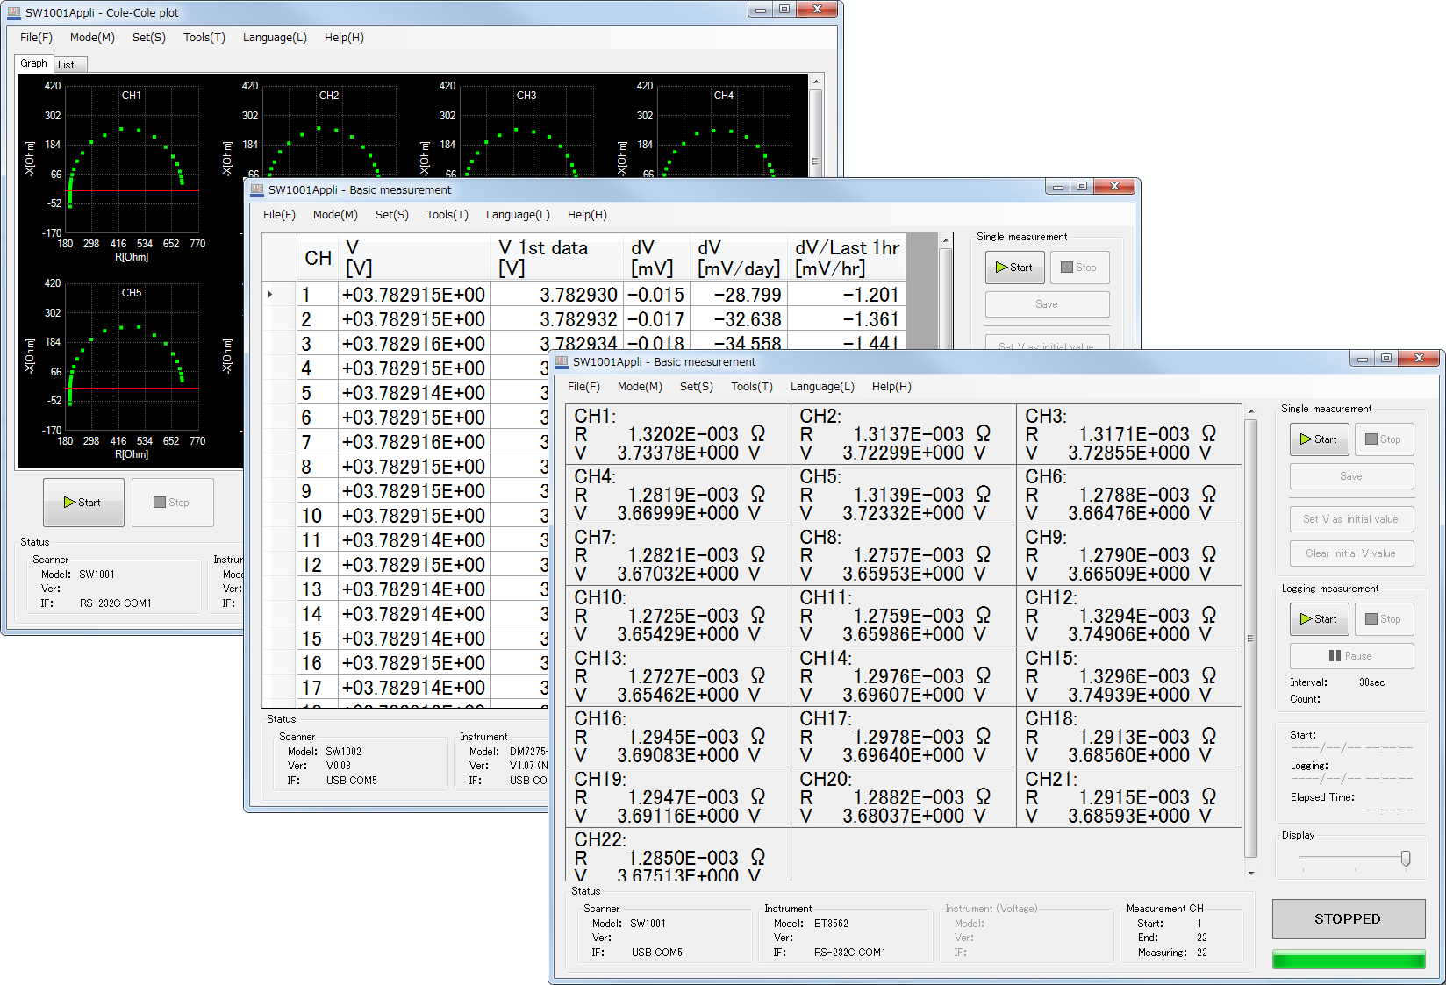This screenshot has height=985, width=1446.
Task: Click the row selector arrow for channel 1
Action: pyautogui.click(x=270, y=295)
